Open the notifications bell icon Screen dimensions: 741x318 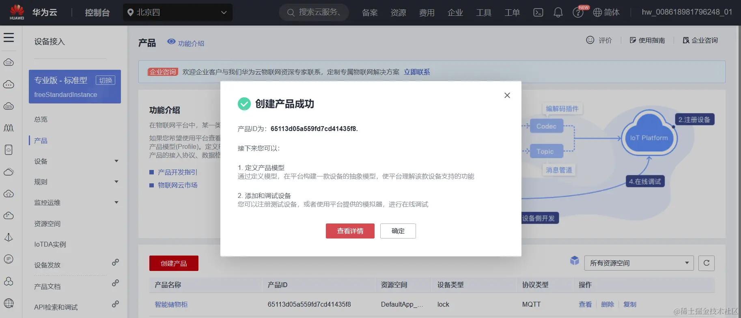point(558,13)
